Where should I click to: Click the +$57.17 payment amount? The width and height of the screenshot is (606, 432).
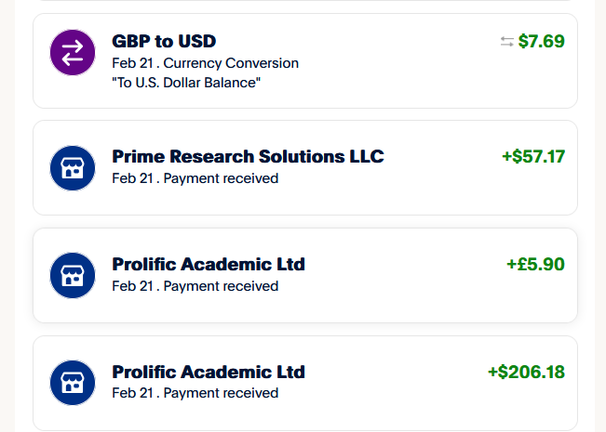point(533,156)
